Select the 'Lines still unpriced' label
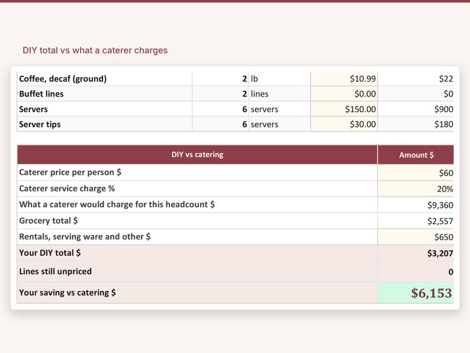Screen dimensions: 470x353 click(56, 271)
